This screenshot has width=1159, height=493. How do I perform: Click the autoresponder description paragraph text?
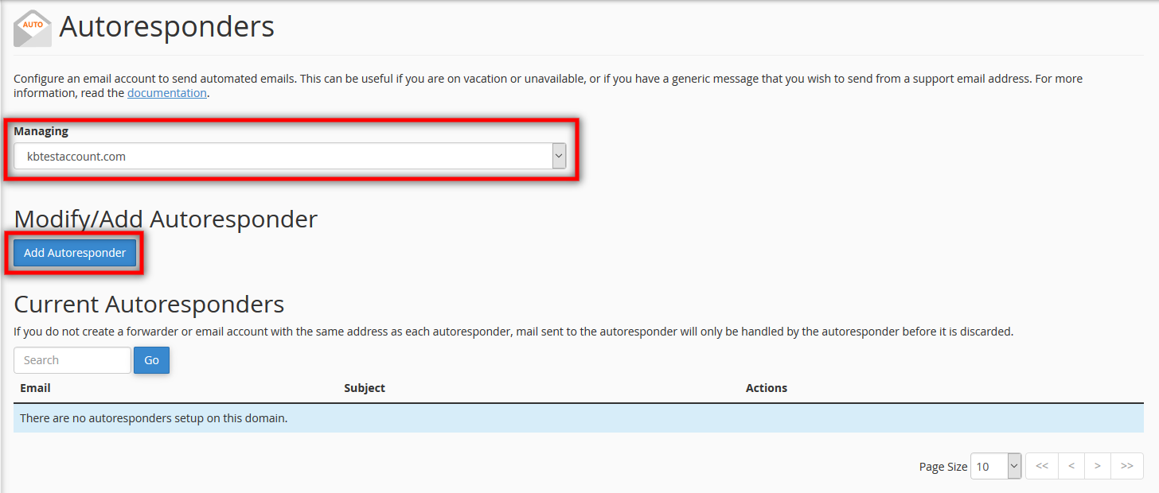[478, 80]
